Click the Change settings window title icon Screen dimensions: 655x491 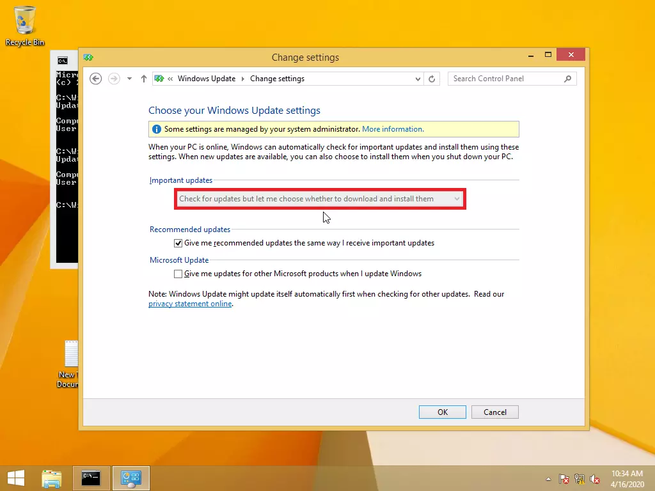(88, 57)
